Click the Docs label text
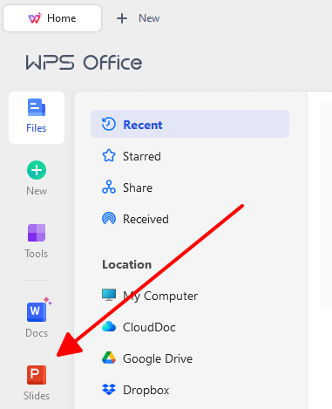Image resolution: width=332 pixels, height=409 pixels. (37, 333)
